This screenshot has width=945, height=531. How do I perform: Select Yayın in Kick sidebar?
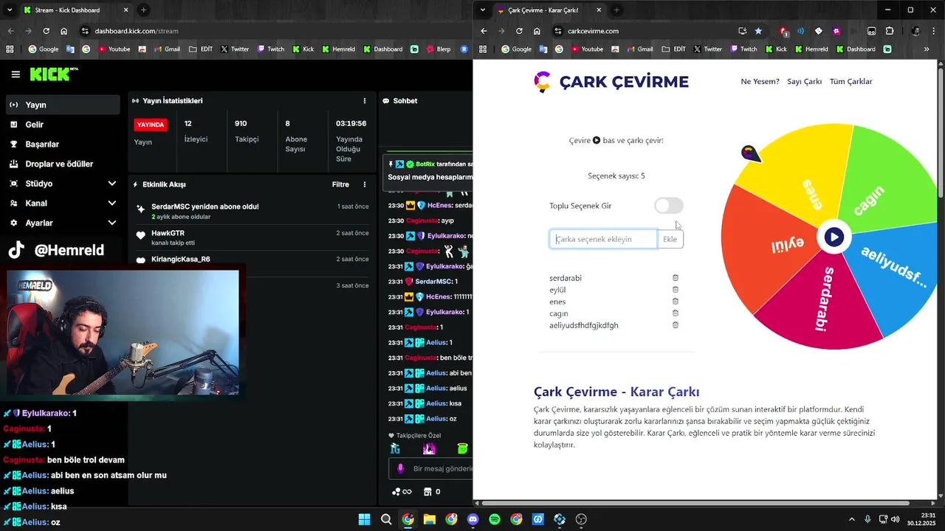pos(62,105)
